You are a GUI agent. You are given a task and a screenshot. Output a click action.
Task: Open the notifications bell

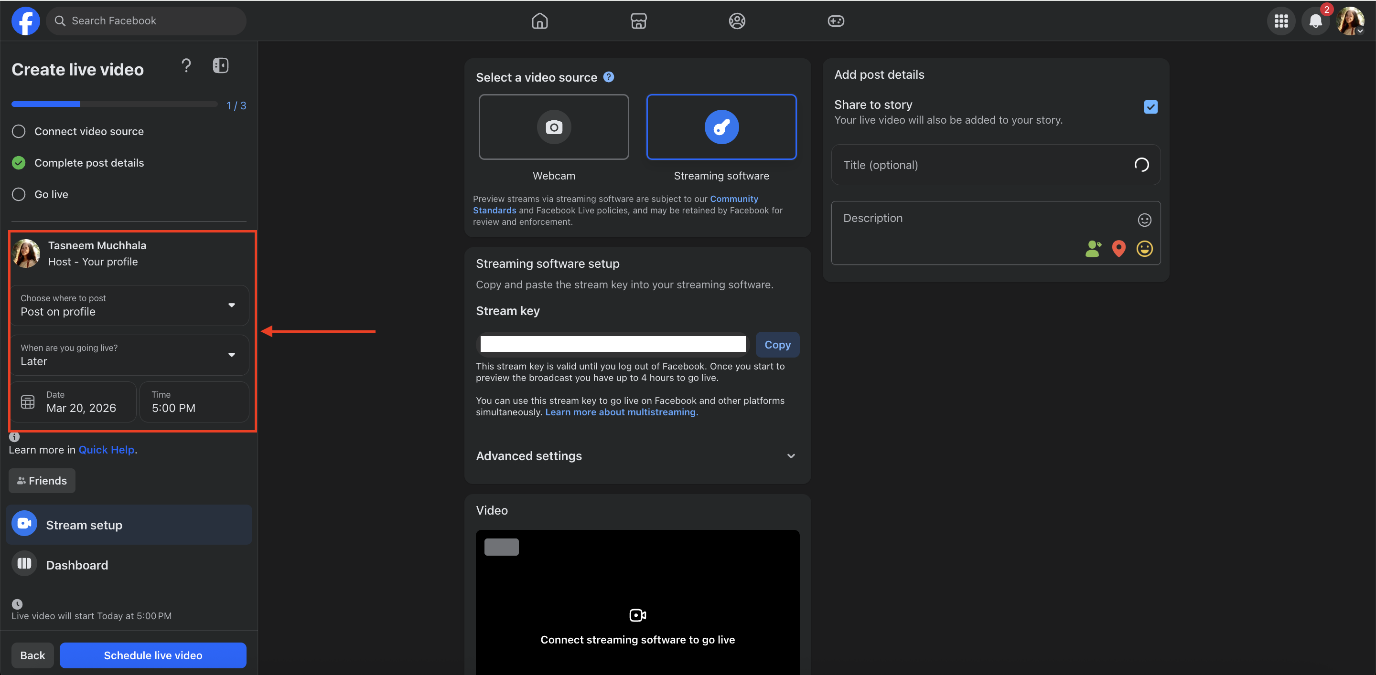tap(1315, 21)
